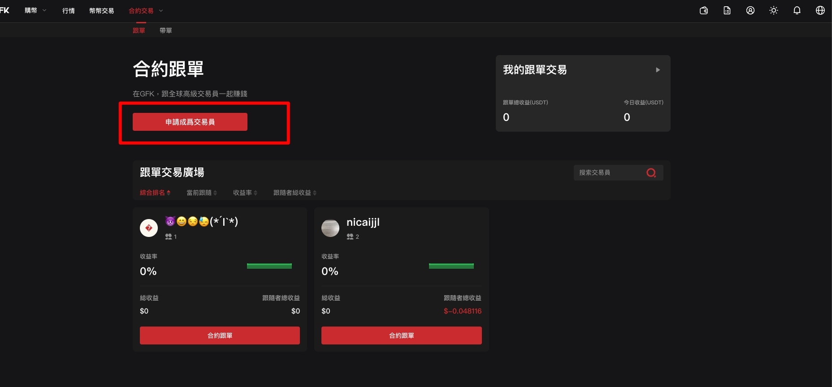Switch to the 帶單 tab
This screenshot has height=387, width=832.
click(165, 30)
